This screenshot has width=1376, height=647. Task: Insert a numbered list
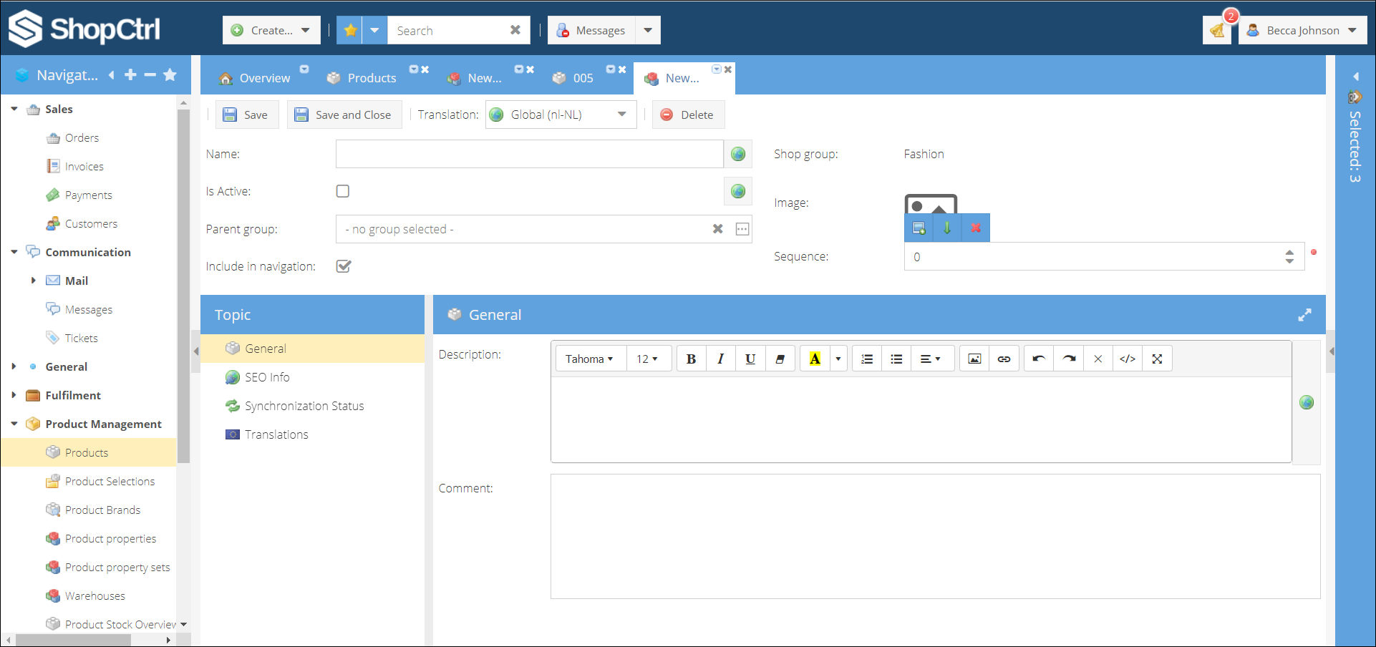pyautogui.click(x=867, y=359)
